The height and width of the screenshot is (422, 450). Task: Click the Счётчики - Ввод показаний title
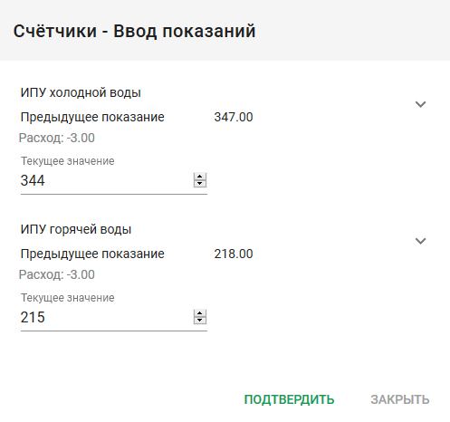click(134, 31)
